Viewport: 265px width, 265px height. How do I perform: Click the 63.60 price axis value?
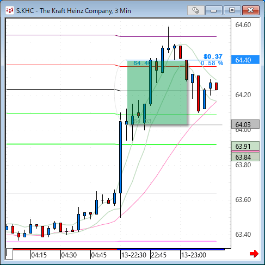[x=243, y=200]
